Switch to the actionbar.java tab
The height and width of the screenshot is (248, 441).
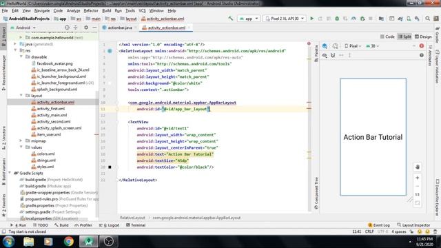[120, 28]
